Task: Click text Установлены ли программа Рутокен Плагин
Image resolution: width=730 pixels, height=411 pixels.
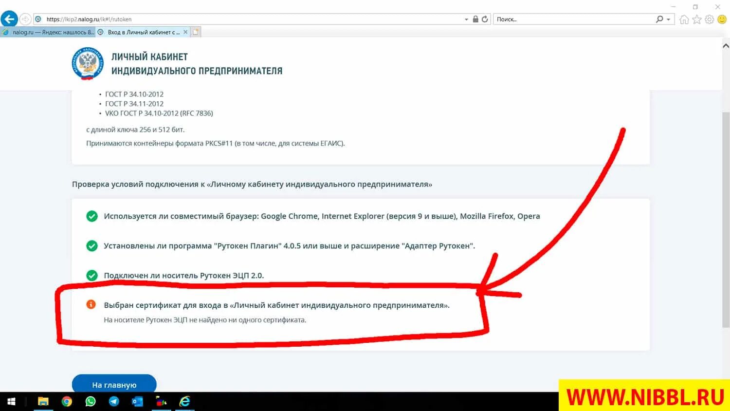Action: pyautogui.click(x=289, y=246)
